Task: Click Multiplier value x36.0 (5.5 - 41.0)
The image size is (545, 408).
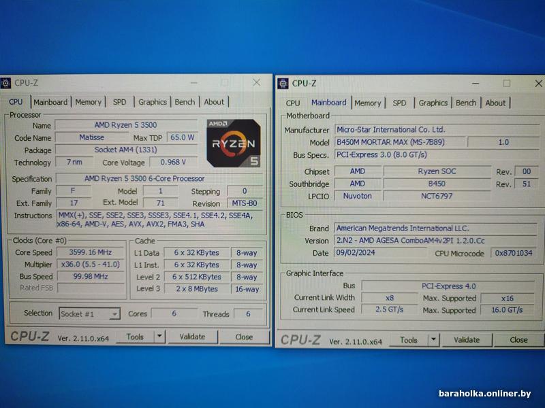Action: (91, 265)
